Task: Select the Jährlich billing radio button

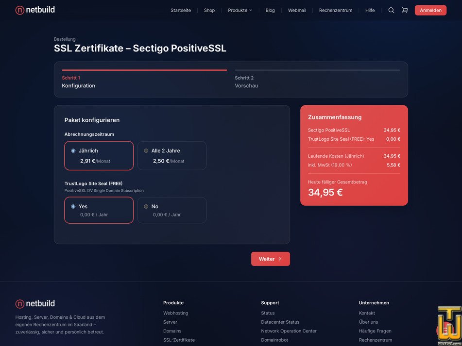Action: pyautogui.click(x=73, y=150)
